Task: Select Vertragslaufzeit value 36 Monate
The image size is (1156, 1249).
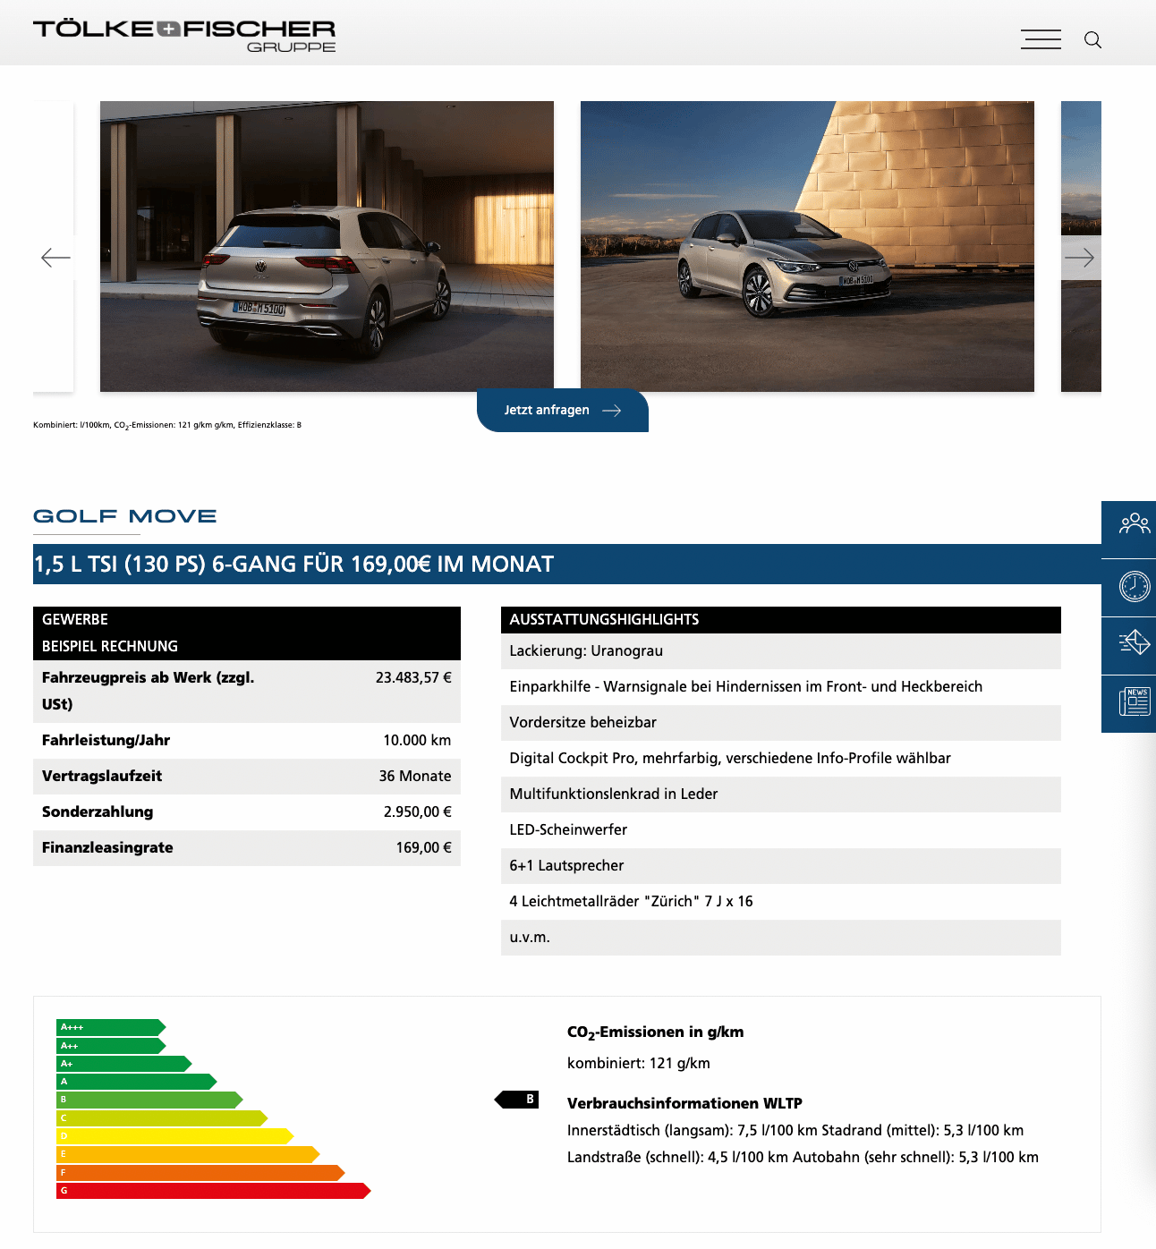Action: coord(415,776)
